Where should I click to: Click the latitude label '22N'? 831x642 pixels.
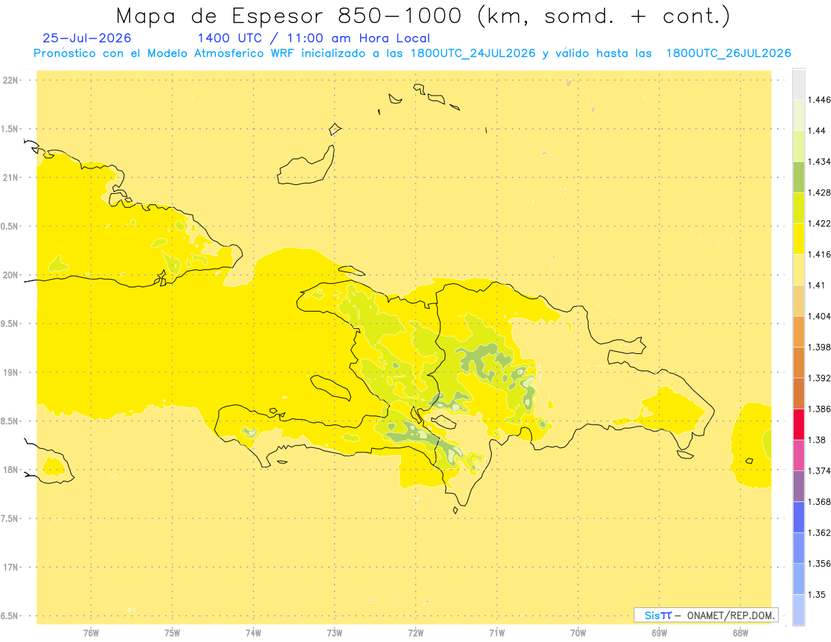click(12, 80)
